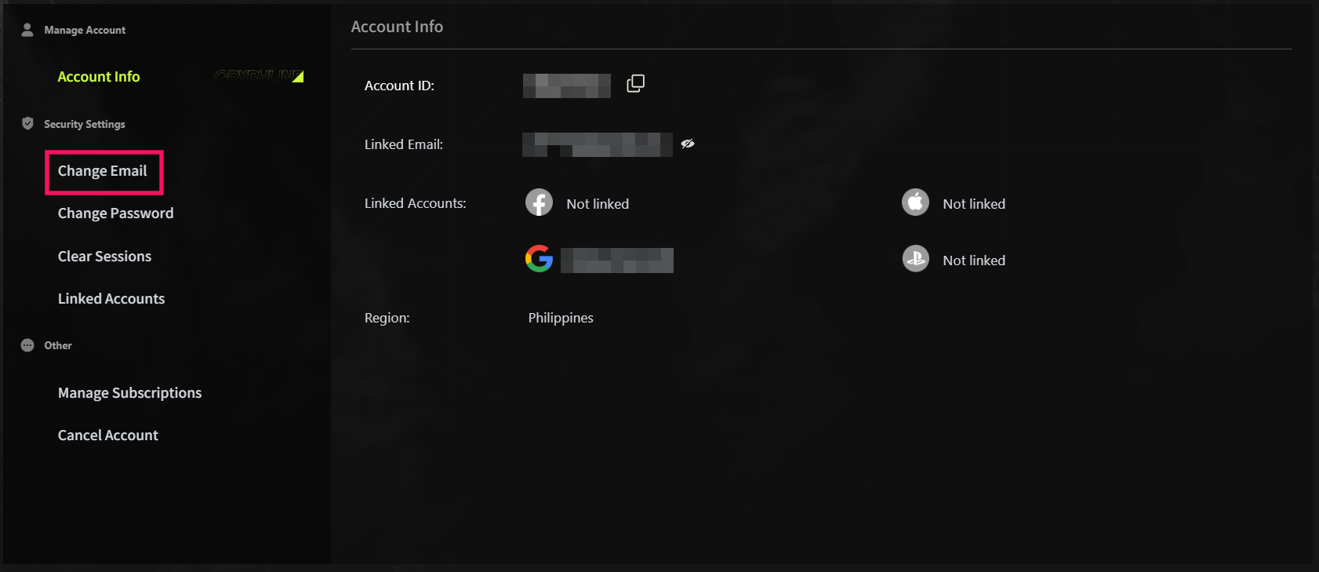This screenshot has height=572, width=1319.
Task: Click the blurred Account ID value
Action: pos(567,86)
